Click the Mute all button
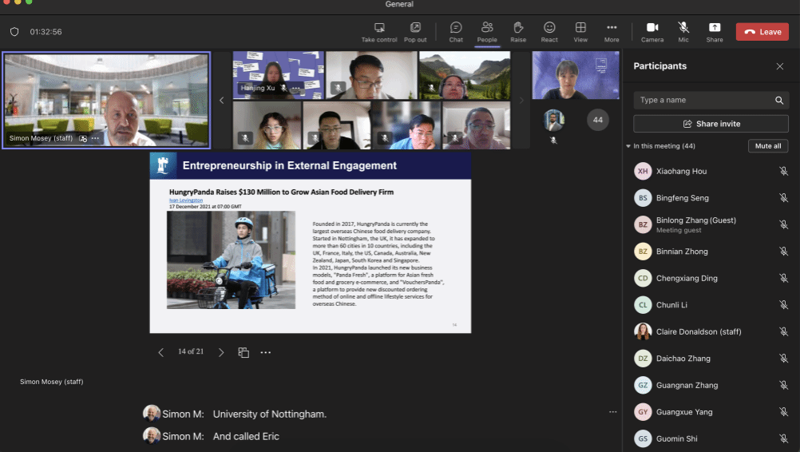This screenshot has width=800, height=452. (768, 146)
